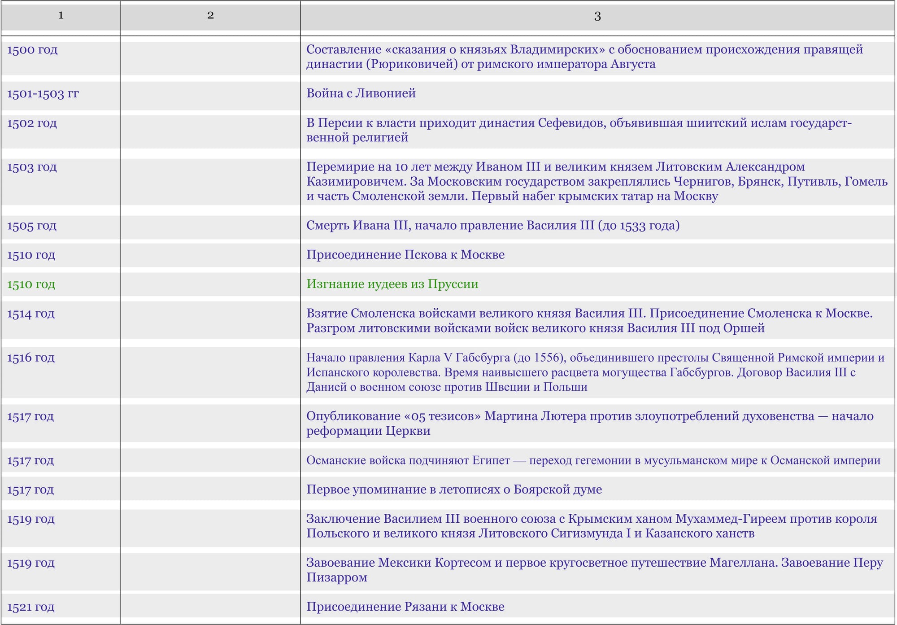The width and height of the screenshot is (897, 625).
Task: Click the entry 'Взятие Смоленска войсками'
Action: pos(590,321)
